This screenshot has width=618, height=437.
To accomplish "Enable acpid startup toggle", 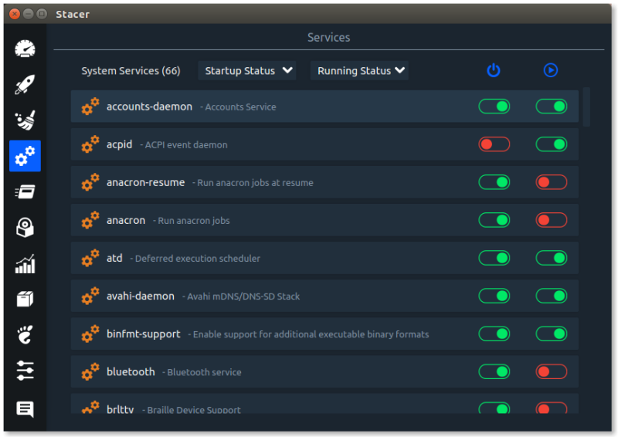I will tap(494, 144).
